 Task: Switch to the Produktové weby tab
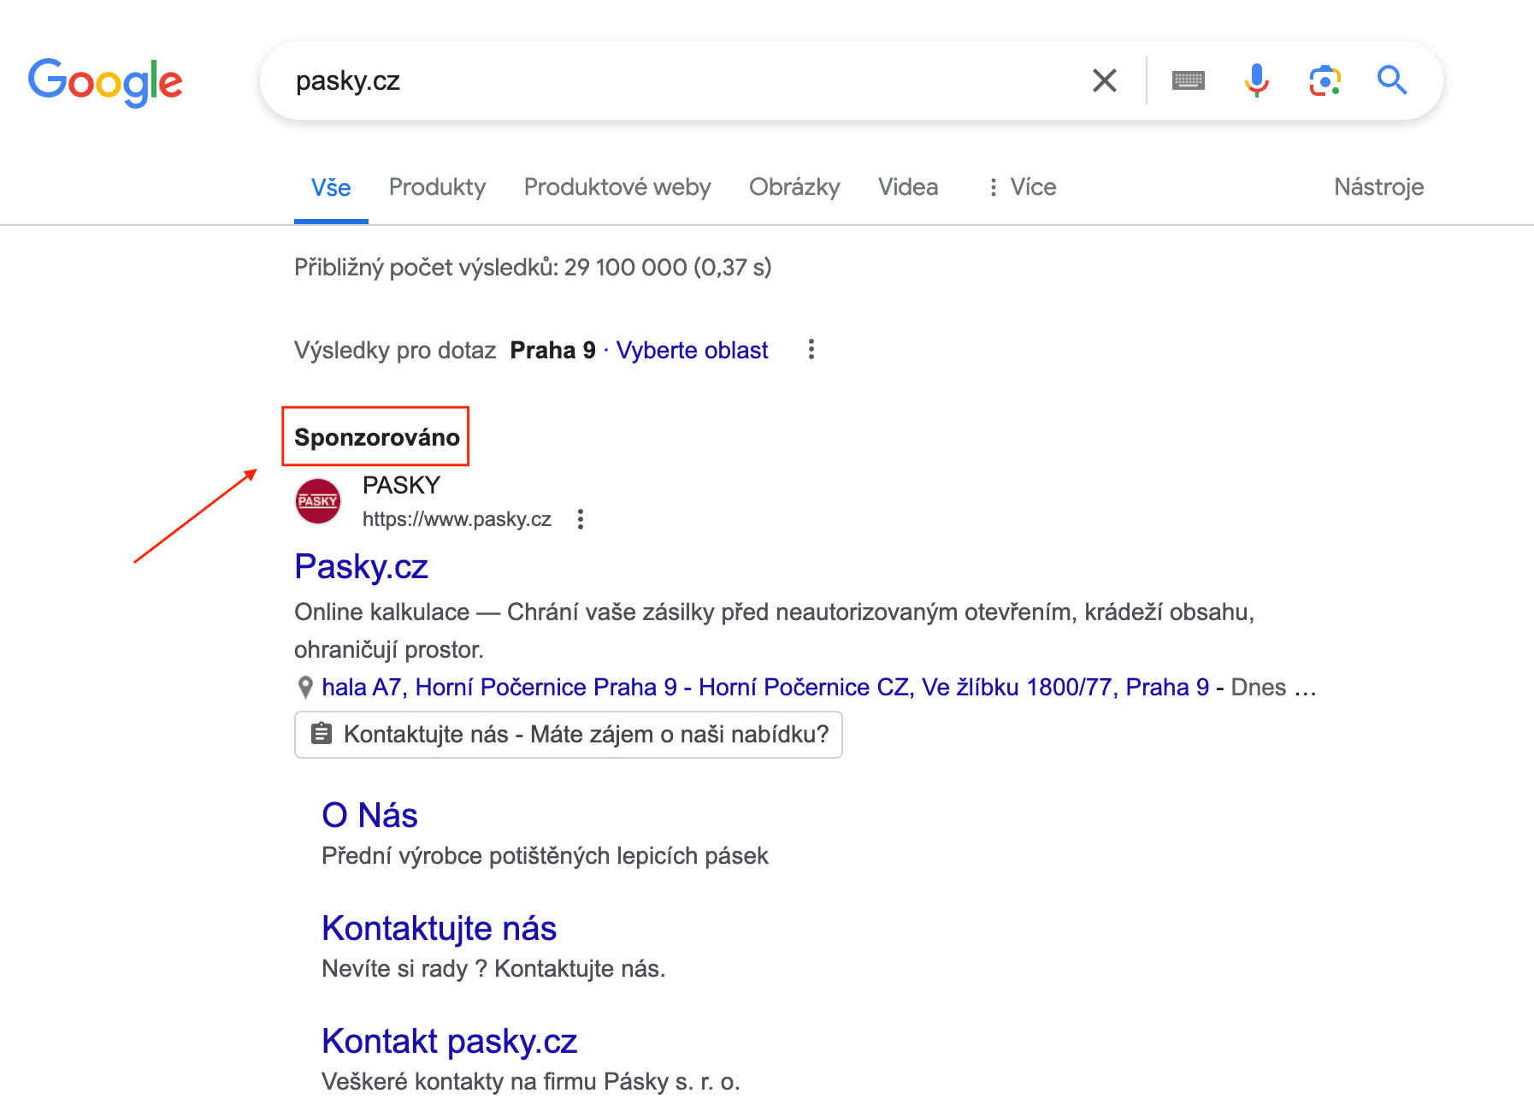click(x=617, y=187)
